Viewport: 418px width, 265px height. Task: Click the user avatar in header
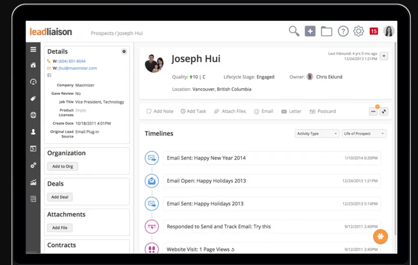[x=389, y=31]
